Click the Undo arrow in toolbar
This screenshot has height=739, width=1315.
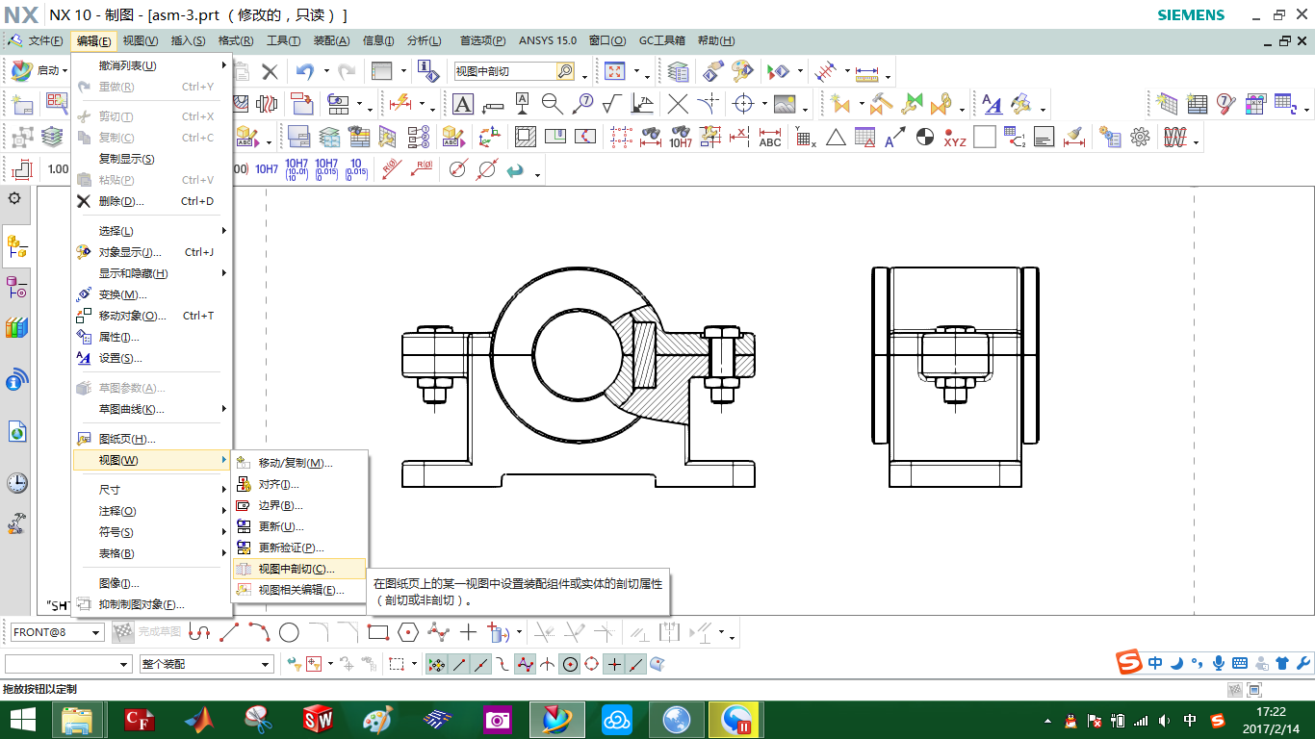tap(305, 71)
